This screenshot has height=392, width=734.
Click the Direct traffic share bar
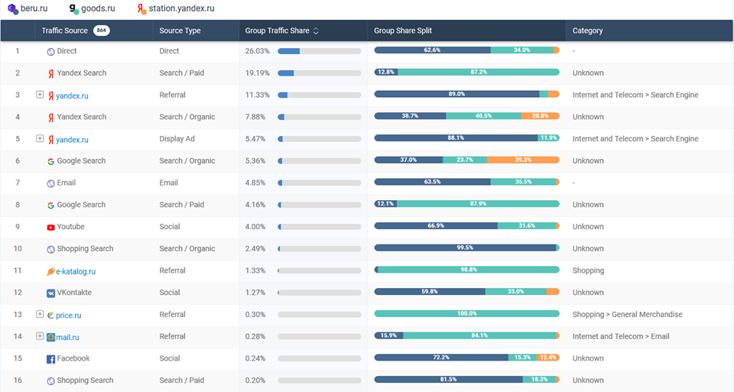tap(319, 51)
